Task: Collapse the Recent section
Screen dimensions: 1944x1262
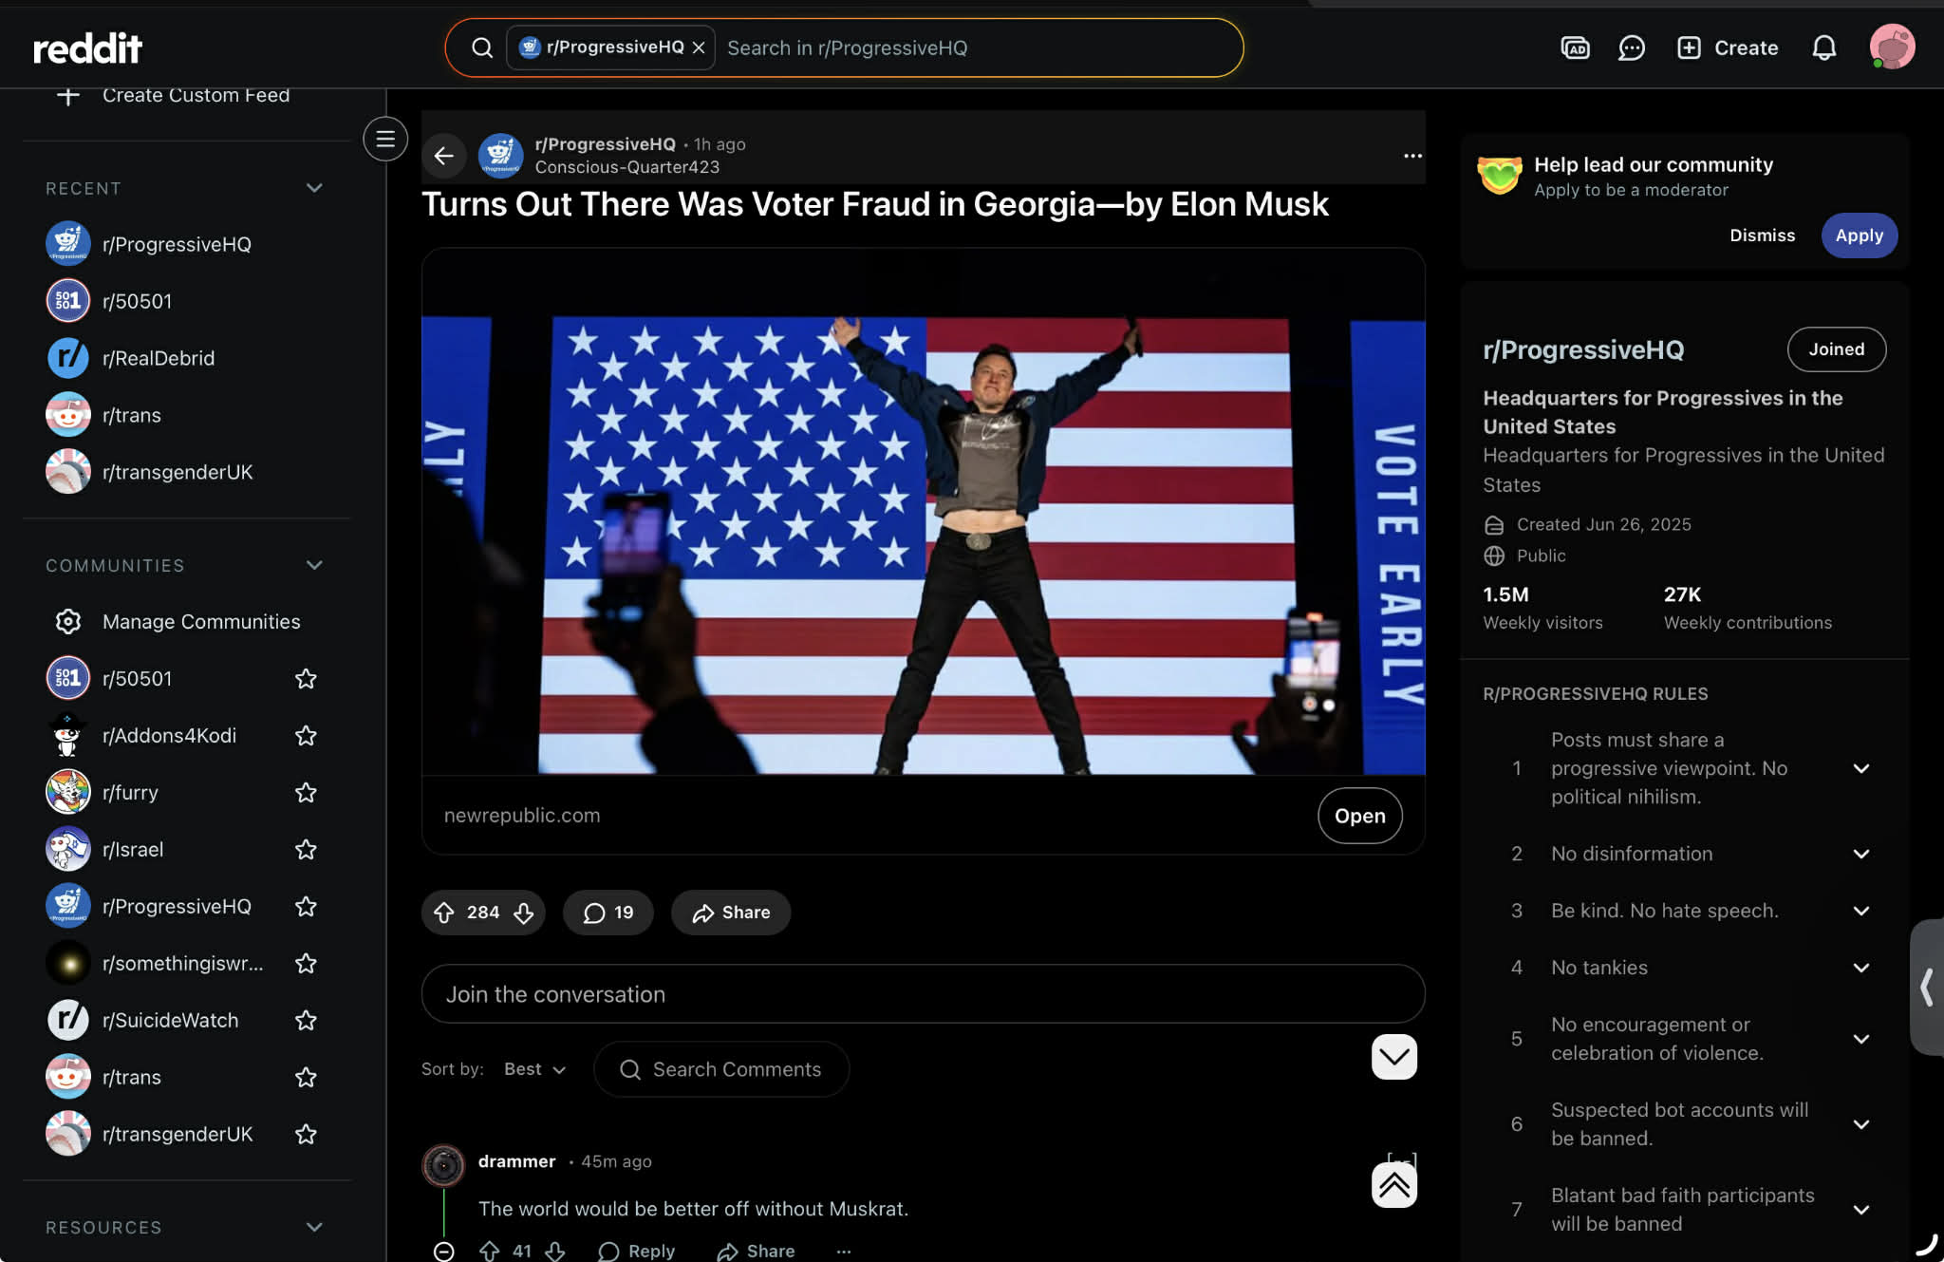Action: click(314, 188)
